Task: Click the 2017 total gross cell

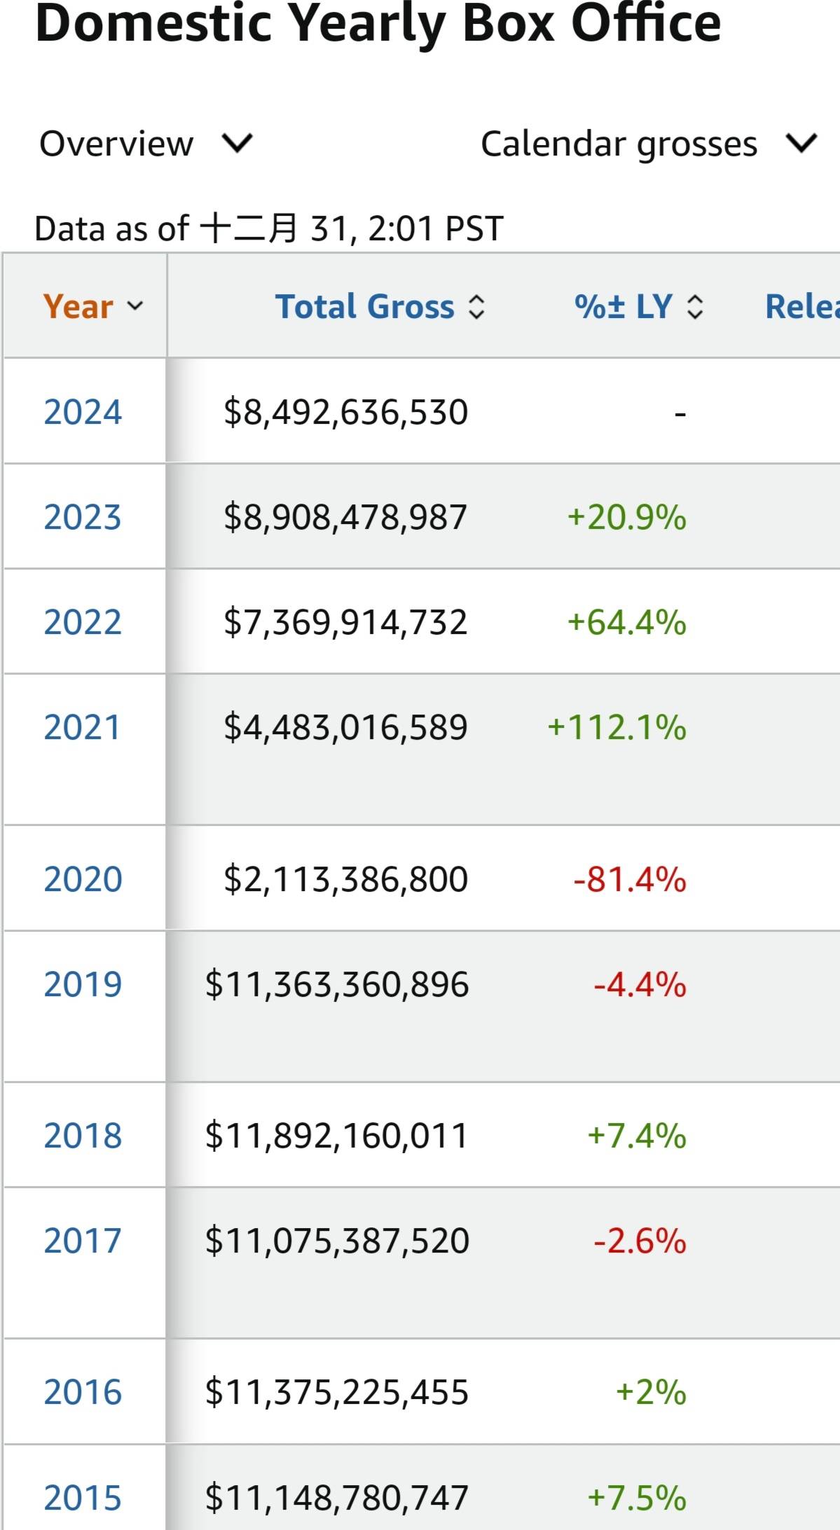Action: coord(337,1241)
